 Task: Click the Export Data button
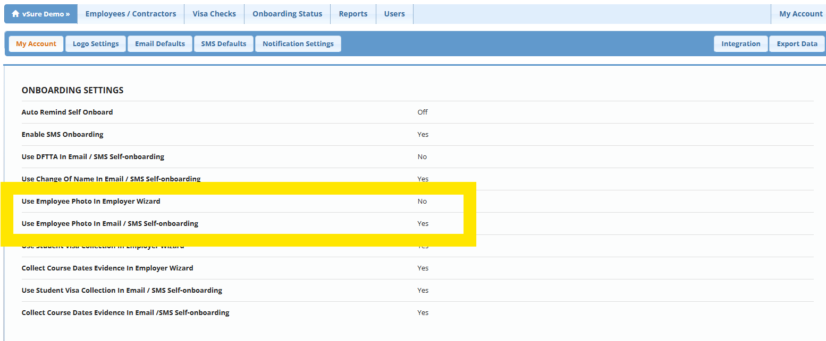[797, 43]
